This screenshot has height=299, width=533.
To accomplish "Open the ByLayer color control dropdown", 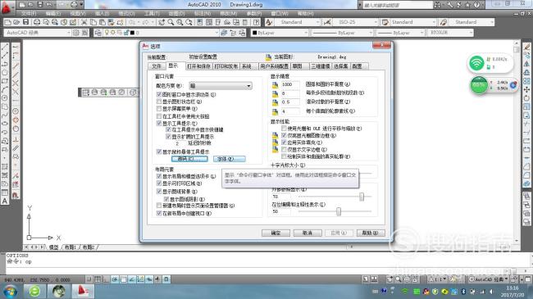I will tap(280, 33).
